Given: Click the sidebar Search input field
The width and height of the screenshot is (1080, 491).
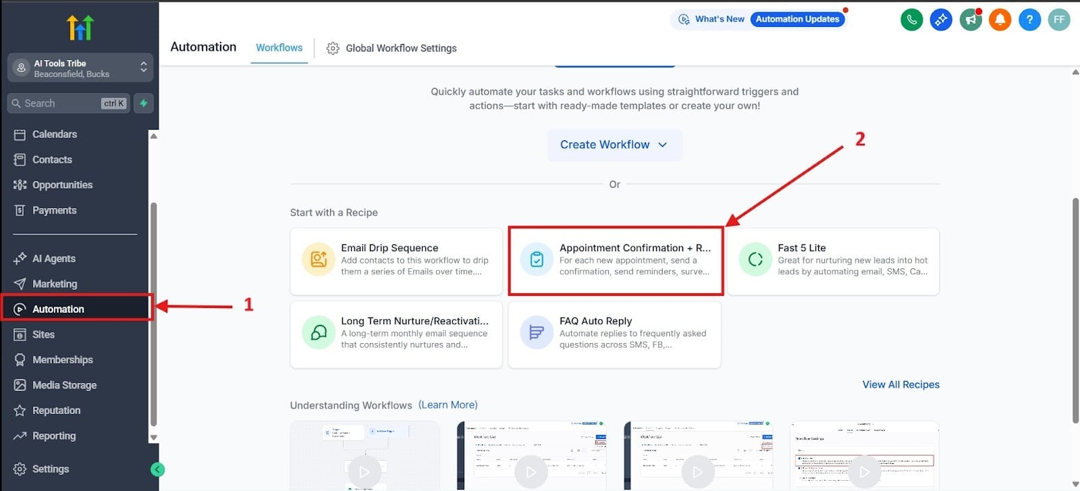Looking at the screenshot, I should (x=68, y=103).
